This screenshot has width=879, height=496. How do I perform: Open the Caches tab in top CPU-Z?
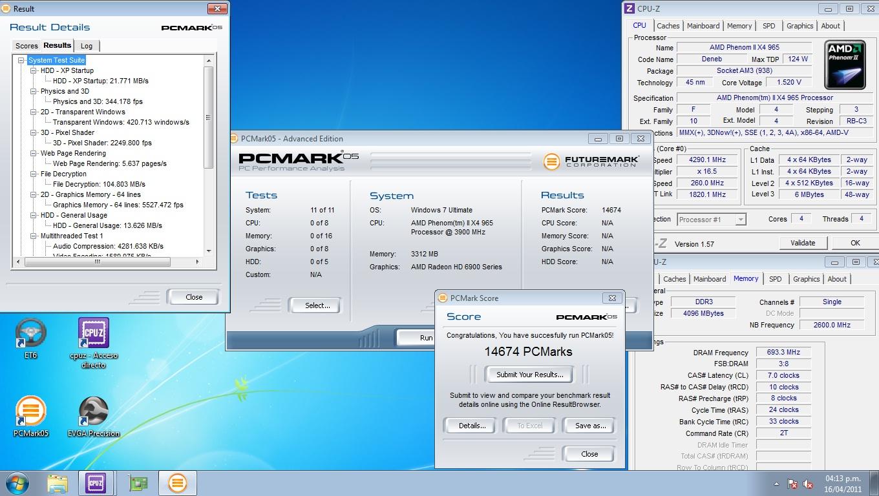coord(668,26)
